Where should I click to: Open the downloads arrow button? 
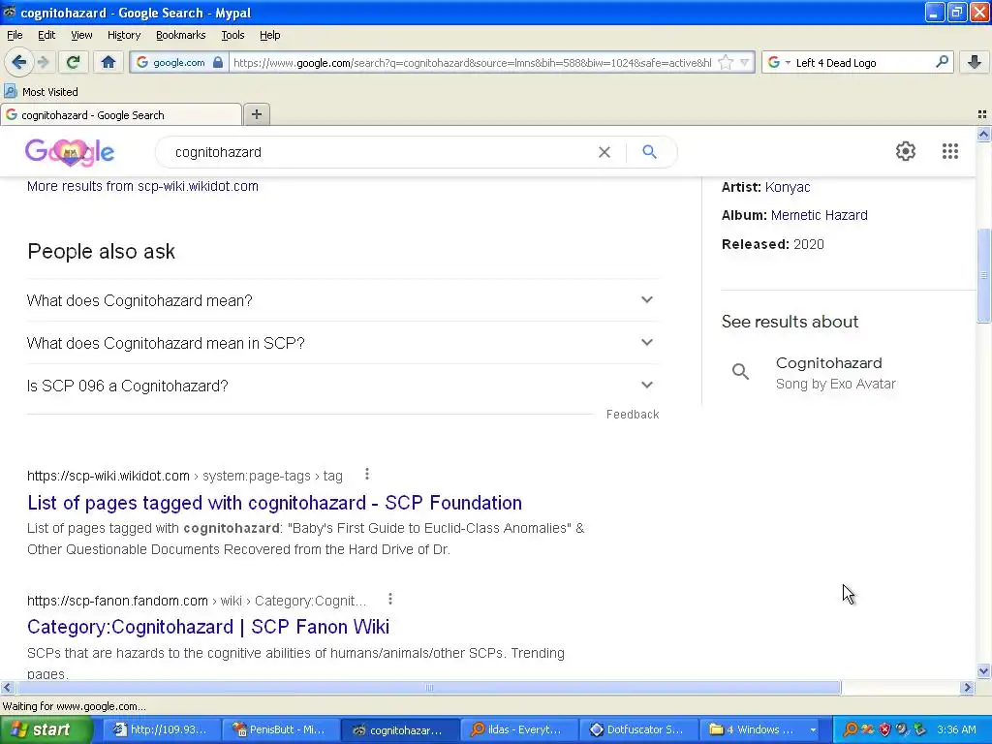pyautogui.click(x=975, y=62)
